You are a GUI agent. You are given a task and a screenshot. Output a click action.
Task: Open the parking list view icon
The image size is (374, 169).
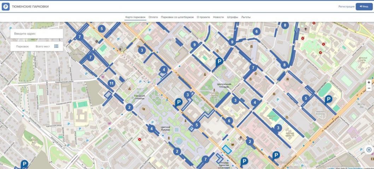coord(56,46)
